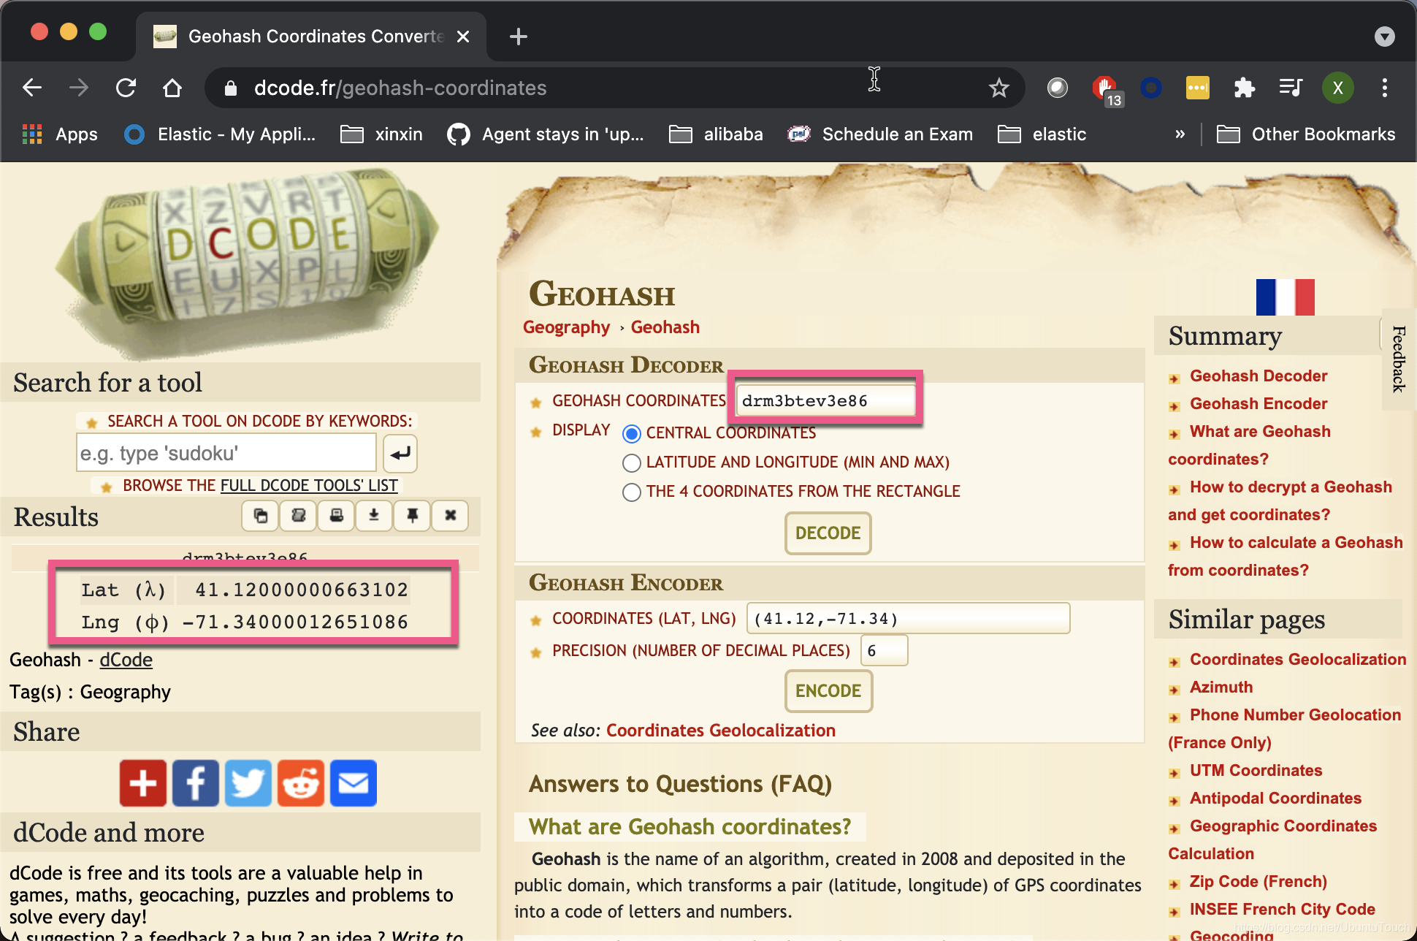The height and width of the screenshot is (941, 1417).
Task: Switch to French version flag
Action: [x=1285, y=297]
